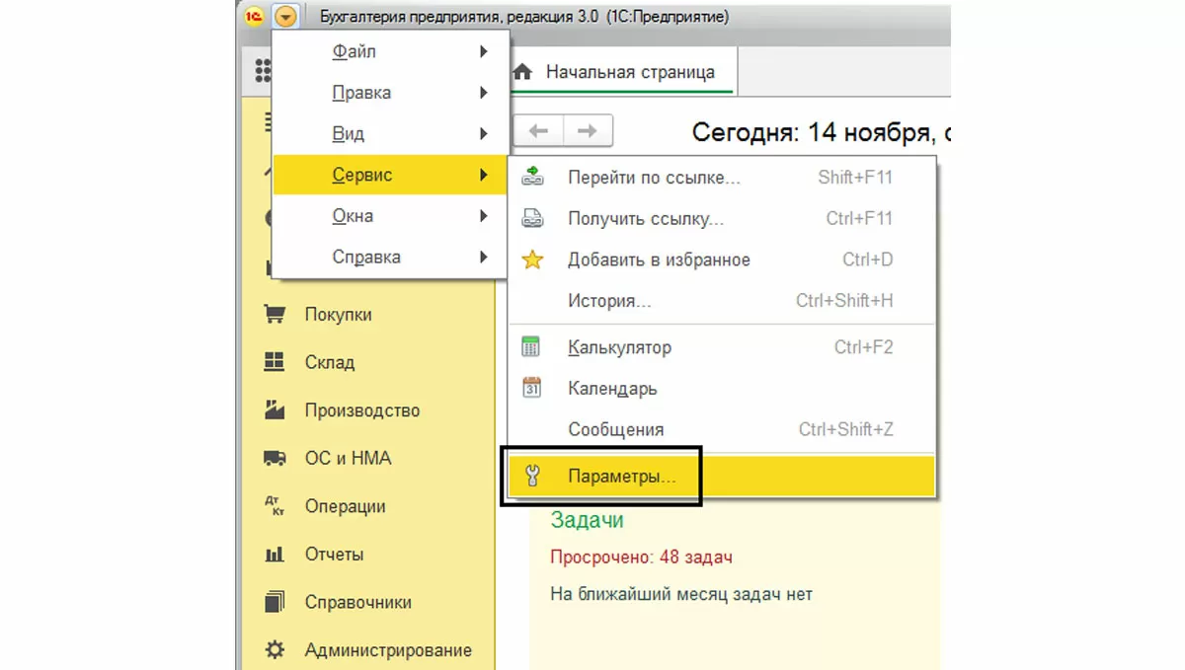This screenshot has height=670, width=1185.
Task: Open the main menu dropdown button
Action: click(x=285, y=17)
